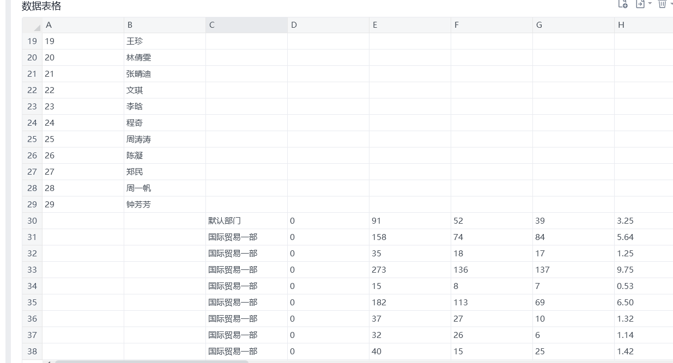Click cell with value 158

pos(410,237)
